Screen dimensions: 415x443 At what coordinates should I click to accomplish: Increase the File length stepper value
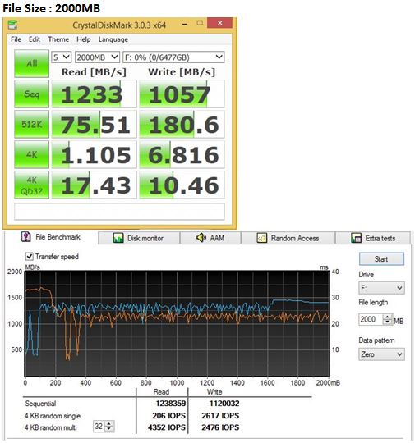(387, 317)
